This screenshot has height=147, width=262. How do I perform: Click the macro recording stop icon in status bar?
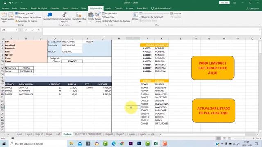(13, 138)
